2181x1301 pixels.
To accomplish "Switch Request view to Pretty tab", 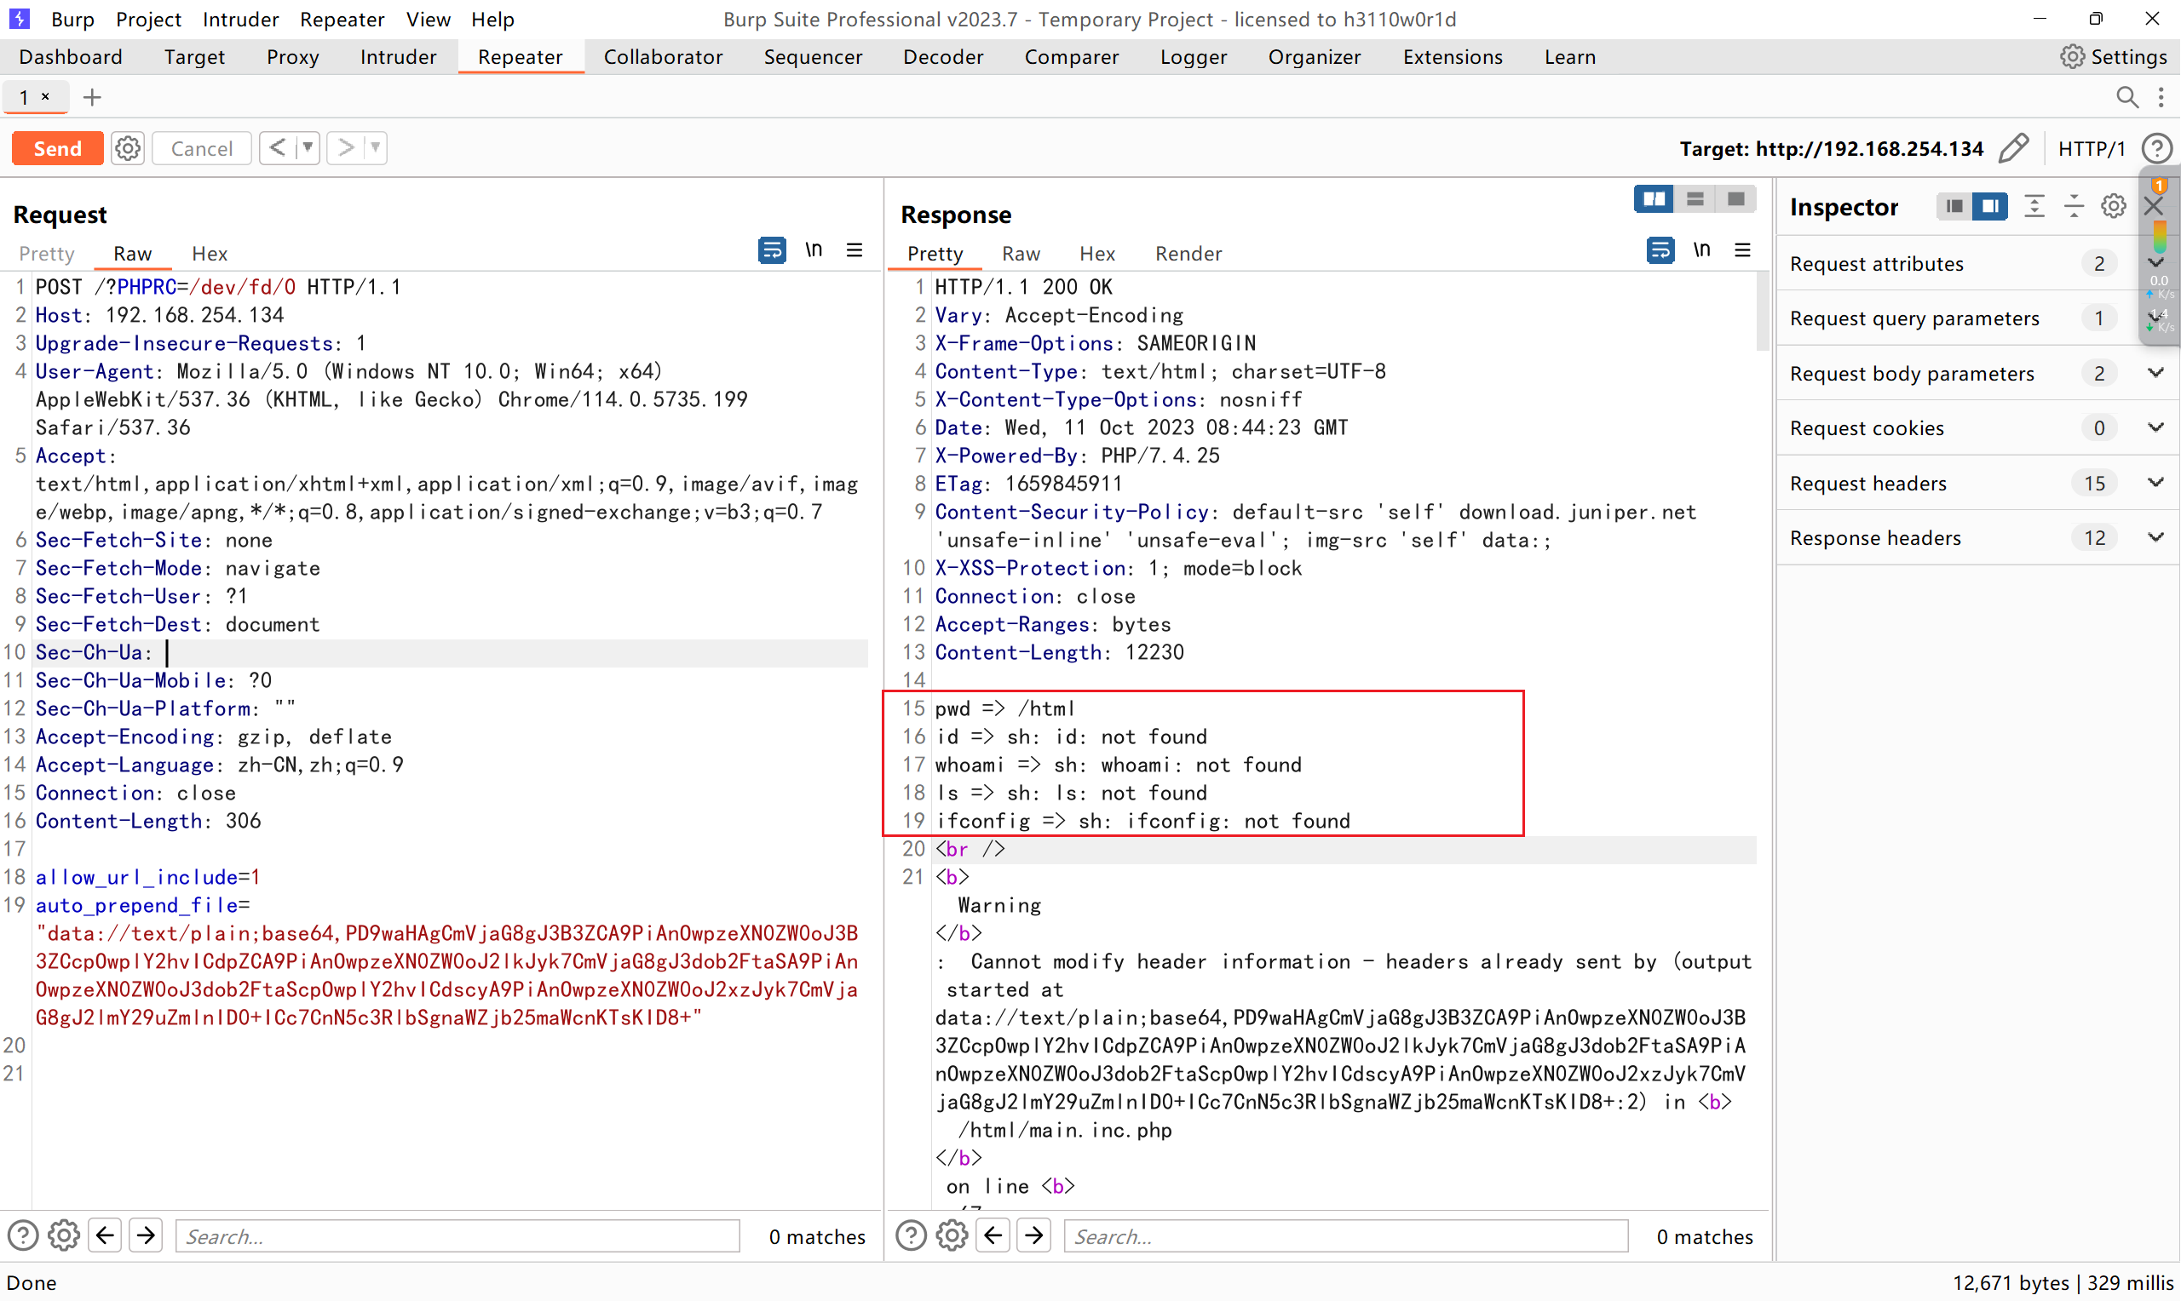I will pyautogui.click(x=47, y=254).
